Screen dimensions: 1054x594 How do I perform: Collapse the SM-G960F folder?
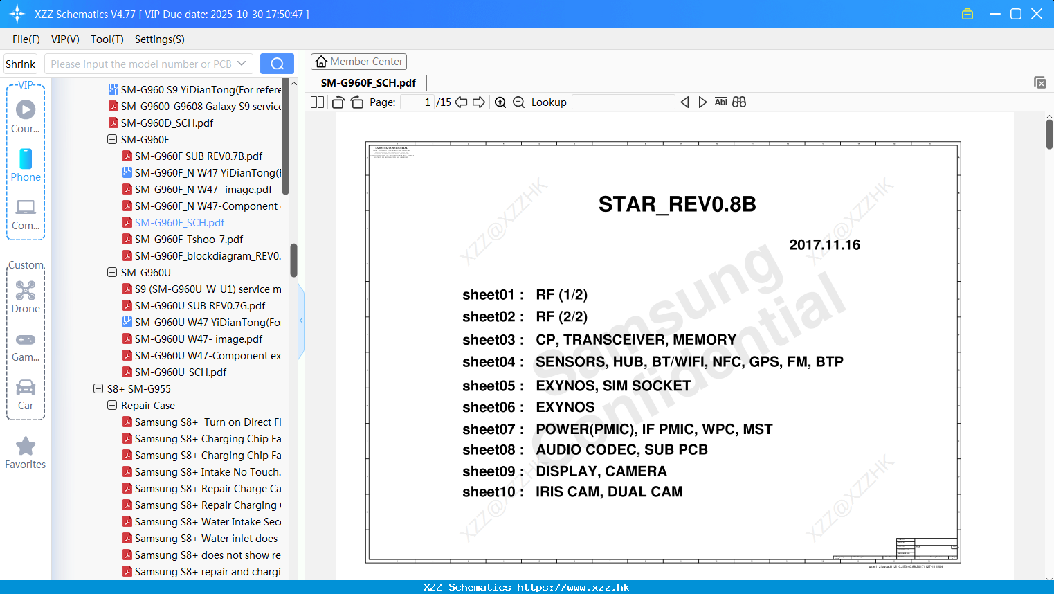pyautogui.click(x=112, y=139)
